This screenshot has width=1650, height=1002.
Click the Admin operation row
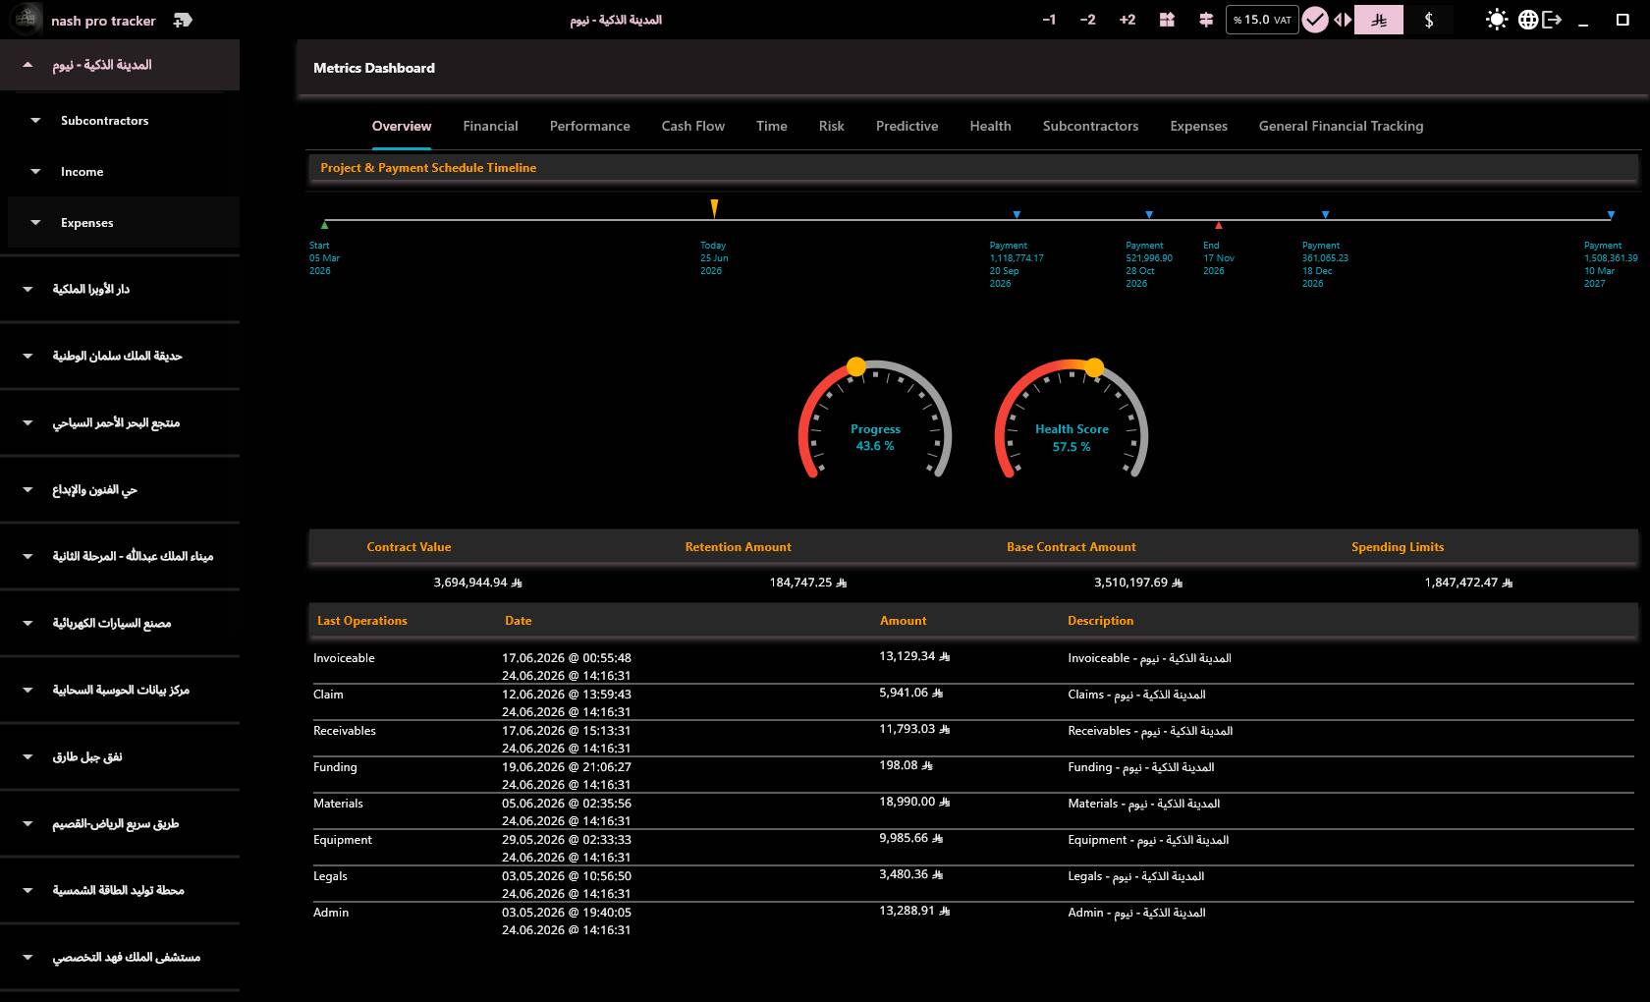(x=972, y=920)
